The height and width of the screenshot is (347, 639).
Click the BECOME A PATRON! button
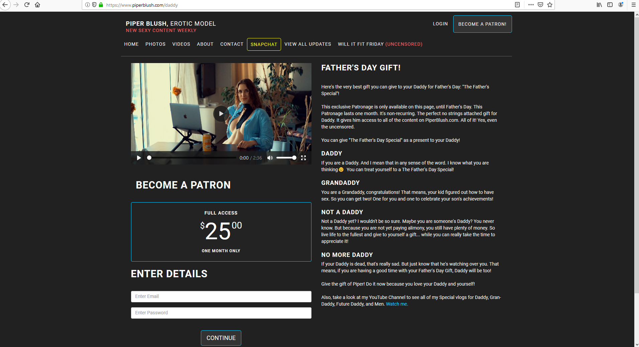(482, 24)
